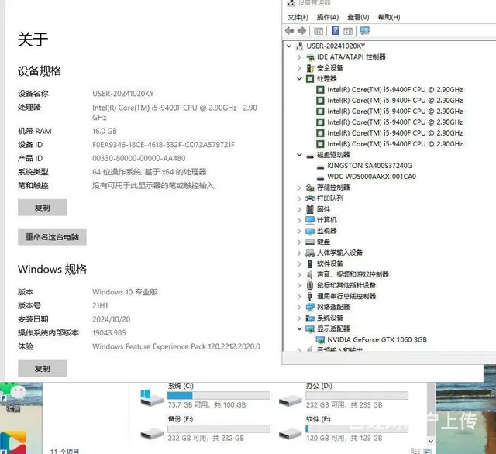496x454 pixels.
Task: Open the 帮助(H) menu
Action: pyautogui.click(x=389, y=17)
